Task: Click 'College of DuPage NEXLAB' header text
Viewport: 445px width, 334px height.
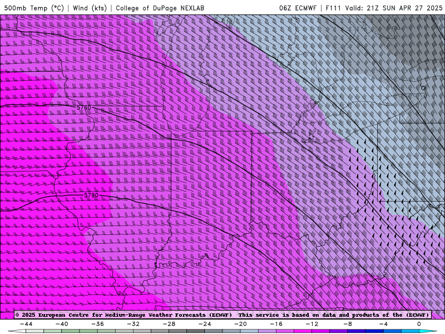Action: (160, 8)
